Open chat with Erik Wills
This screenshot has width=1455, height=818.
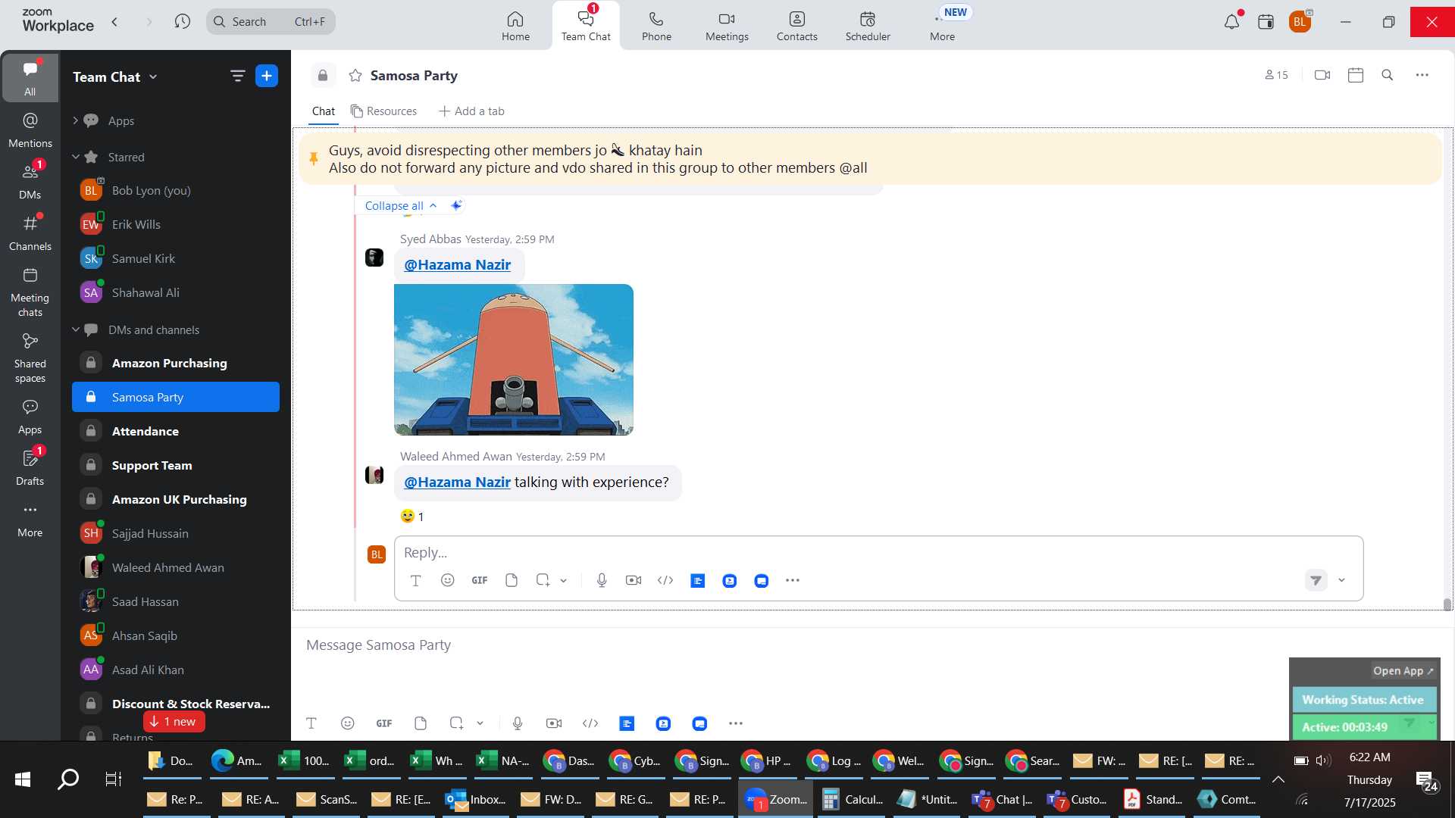point(176,224)
